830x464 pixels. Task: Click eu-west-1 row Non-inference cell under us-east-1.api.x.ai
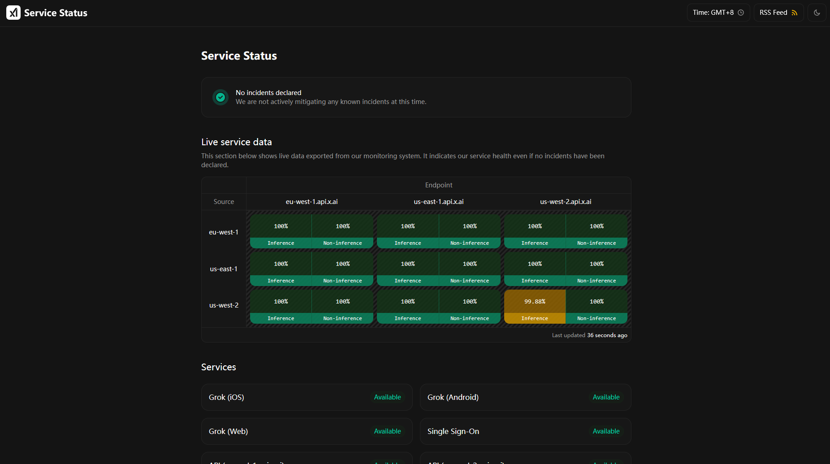[x=470, y=231]
